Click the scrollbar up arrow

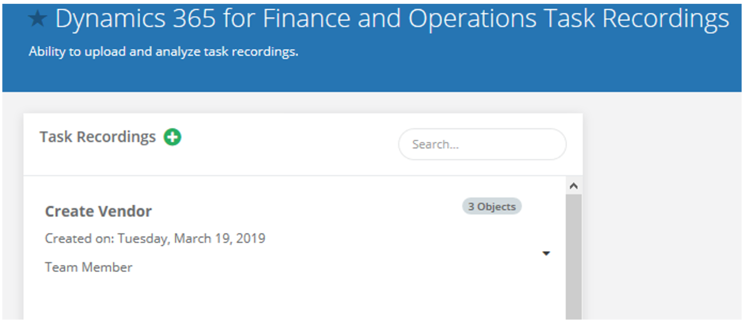point(574,186)
